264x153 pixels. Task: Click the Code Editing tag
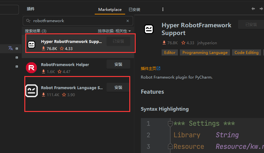246,53
